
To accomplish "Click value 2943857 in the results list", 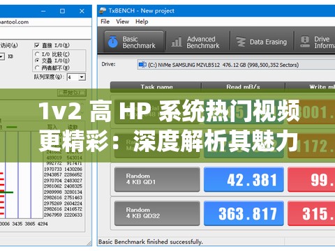I will pos(53,174).
